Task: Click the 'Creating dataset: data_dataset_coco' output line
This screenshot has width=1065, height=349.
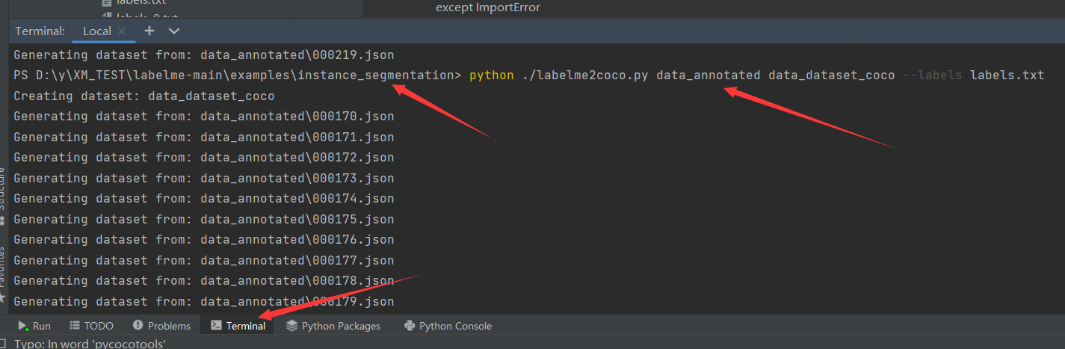Action: (144, 96)
